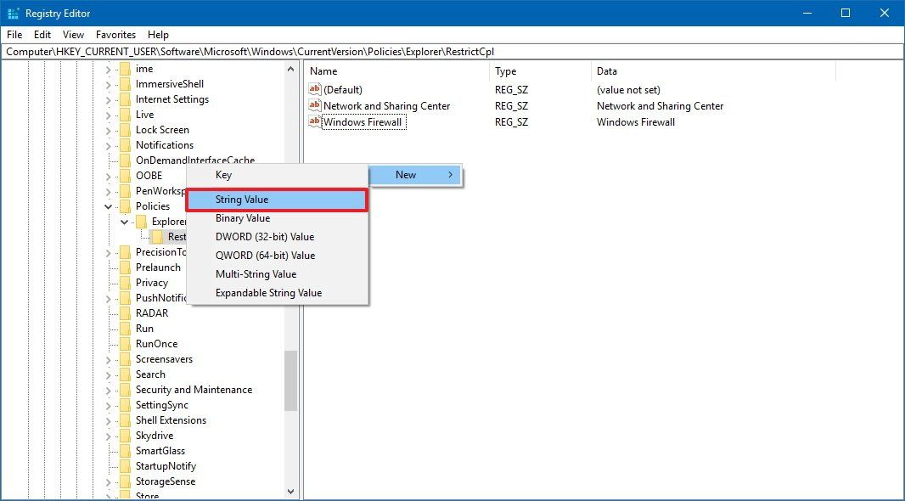The width and height of the screenshot is (905, 501).
Task: Click the ab icon for Network and Sharing Center
Action: (x=313, y=105)
